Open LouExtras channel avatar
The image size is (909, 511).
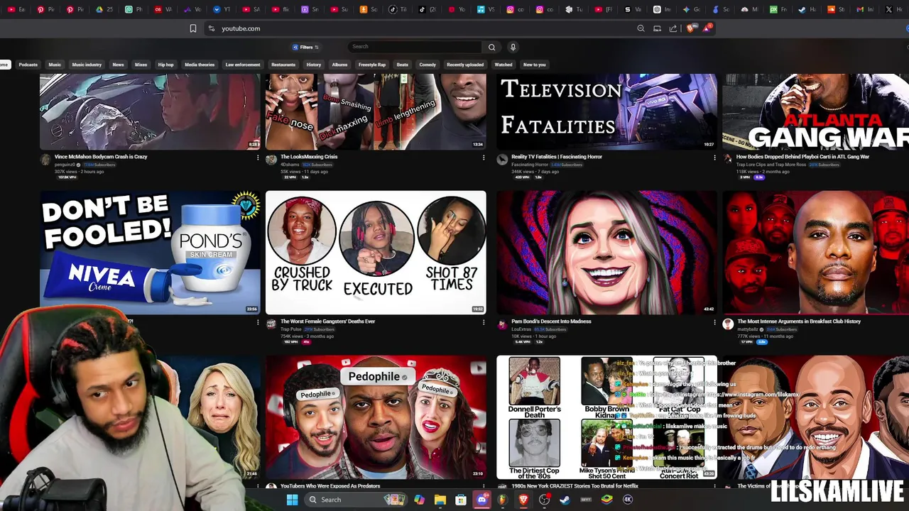(503, 324)
